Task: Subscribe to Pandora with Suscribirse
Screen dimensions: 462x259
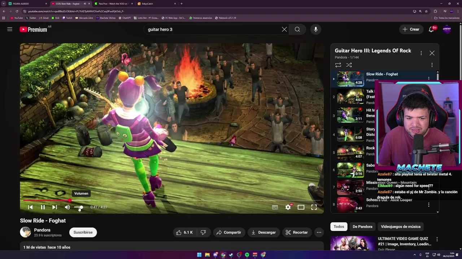Action: point(83,232)
